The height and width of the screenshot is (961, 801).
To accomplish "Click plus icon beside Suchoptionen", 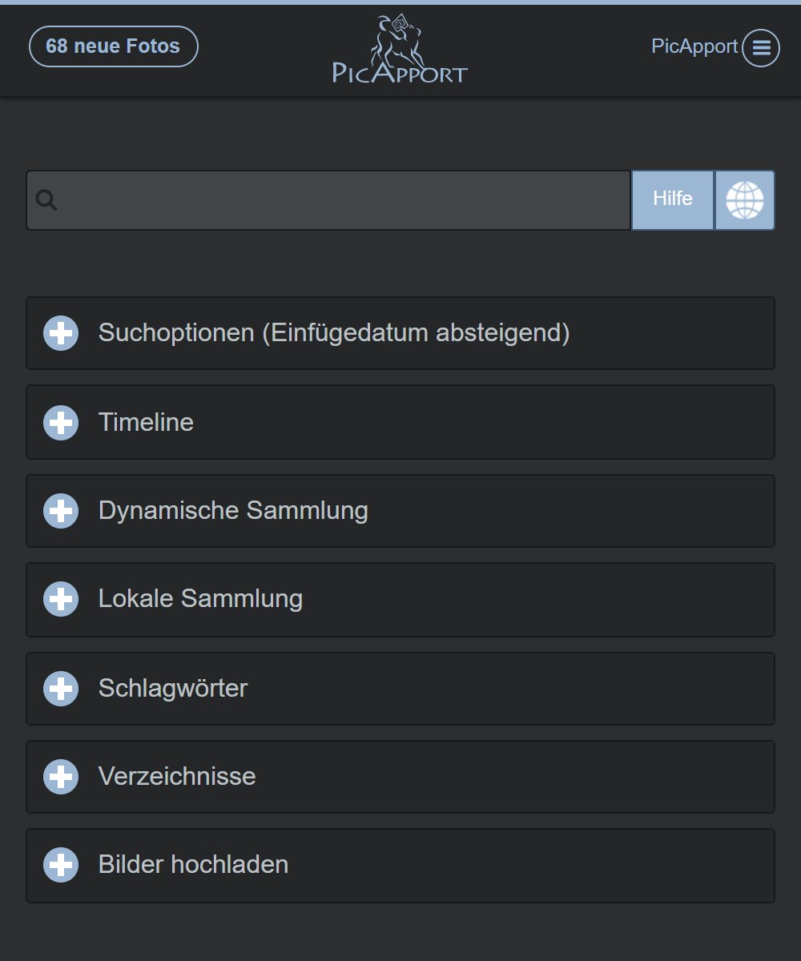I will tap(61, 333).
